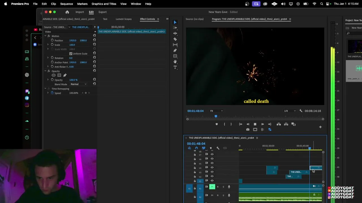362x203 pixels.
Task: Collapse the Motion effect group
Action: [x=45, y=36]
